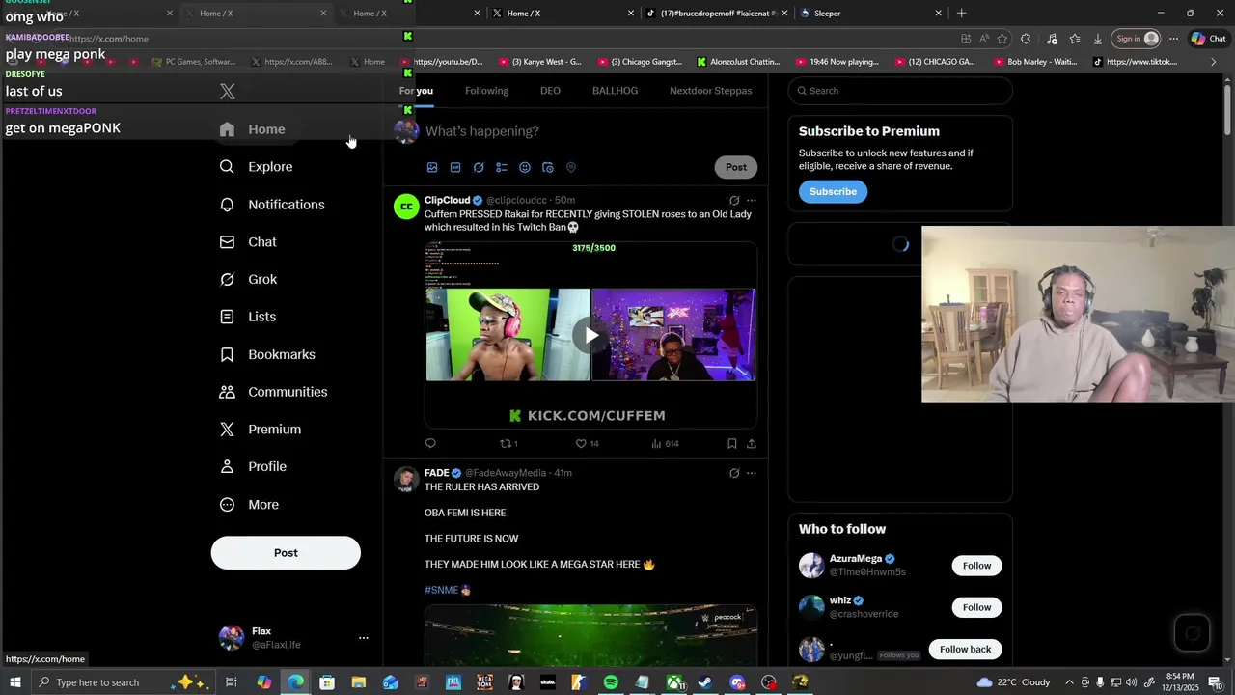
Task: Show hidden system tray icons
Action: pyautogui.click(x=1068, y=682)
